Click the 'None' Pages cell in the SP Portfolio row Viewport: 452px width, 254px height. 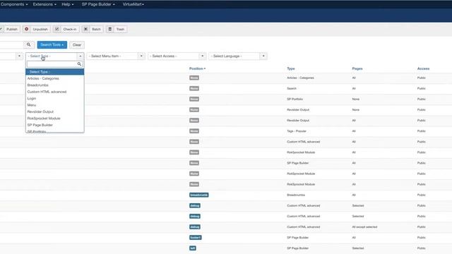pos(355,99)
